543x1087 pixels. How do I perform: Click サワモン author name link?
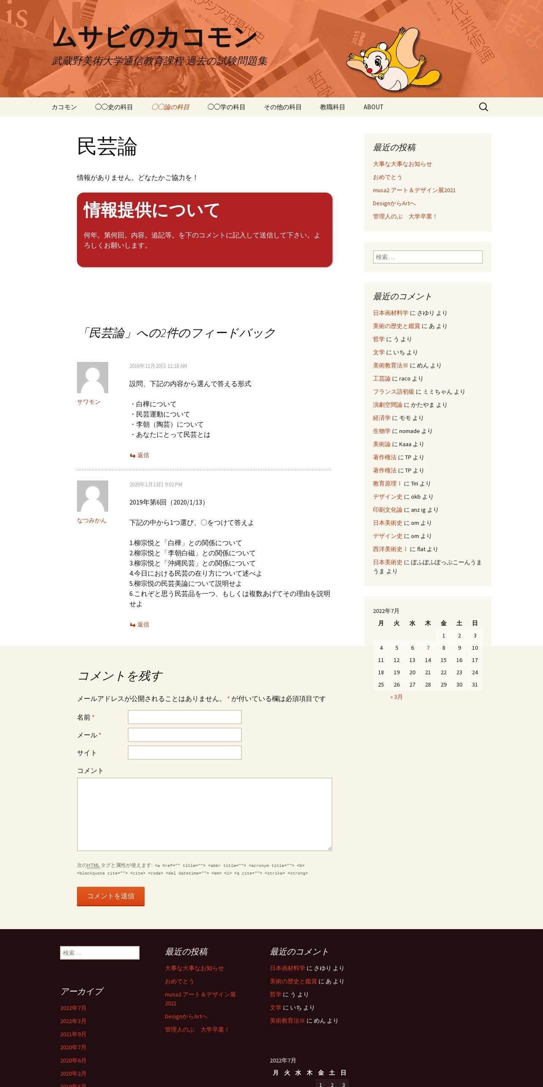(x=89, y=402)
